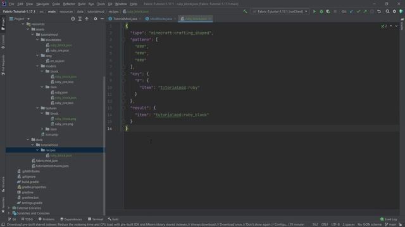Expand all icon in Project panel header
The height and width of the screenshot is (227, 405).
80,19
